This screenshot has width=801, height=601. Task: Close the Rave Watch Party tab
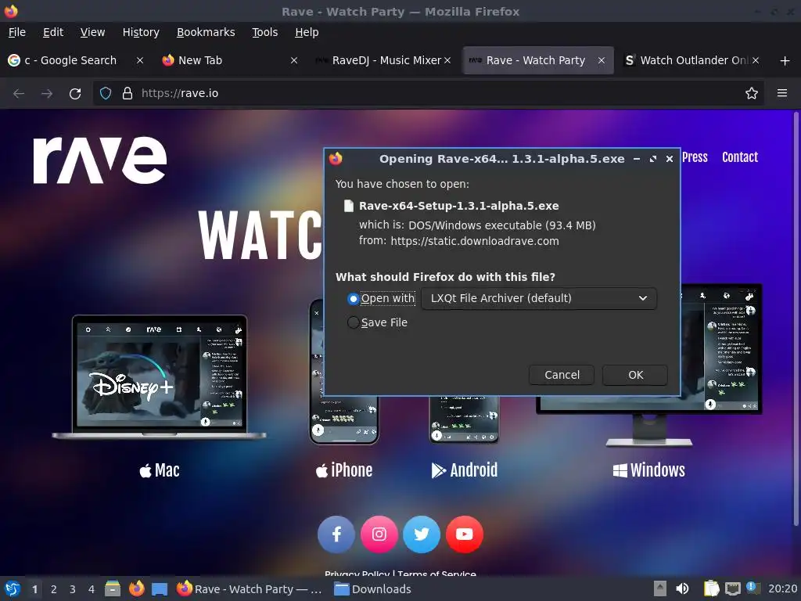[602, 60]
